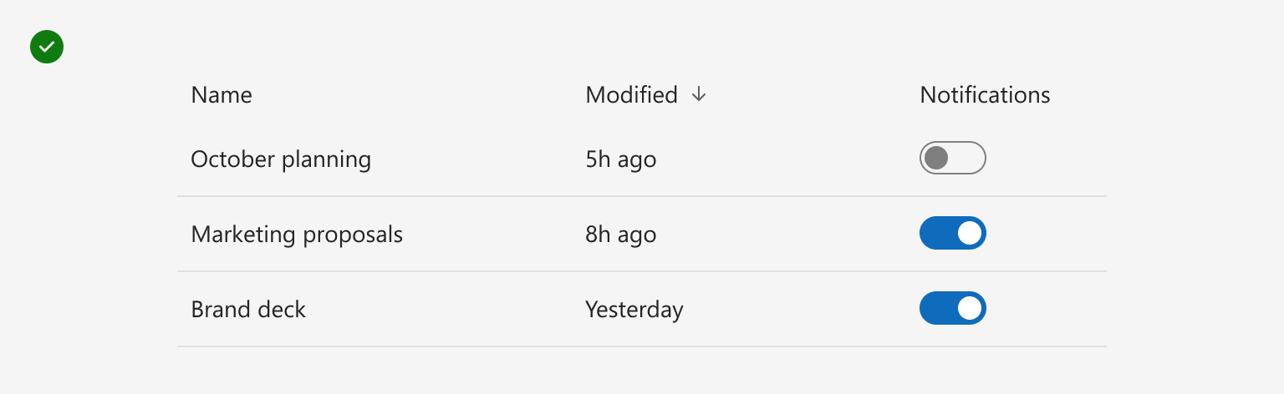This screenshot has width=1284, height=394.
Task: Click the white knob on Marketing proposals switch
Action: coord(970,233)
